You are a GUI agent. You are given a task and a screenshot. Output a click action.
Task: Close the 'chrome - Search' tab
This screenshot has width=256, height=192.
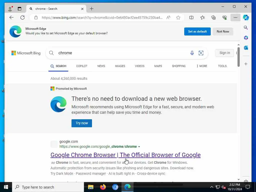pyautogui.click(x=82, y=9)
